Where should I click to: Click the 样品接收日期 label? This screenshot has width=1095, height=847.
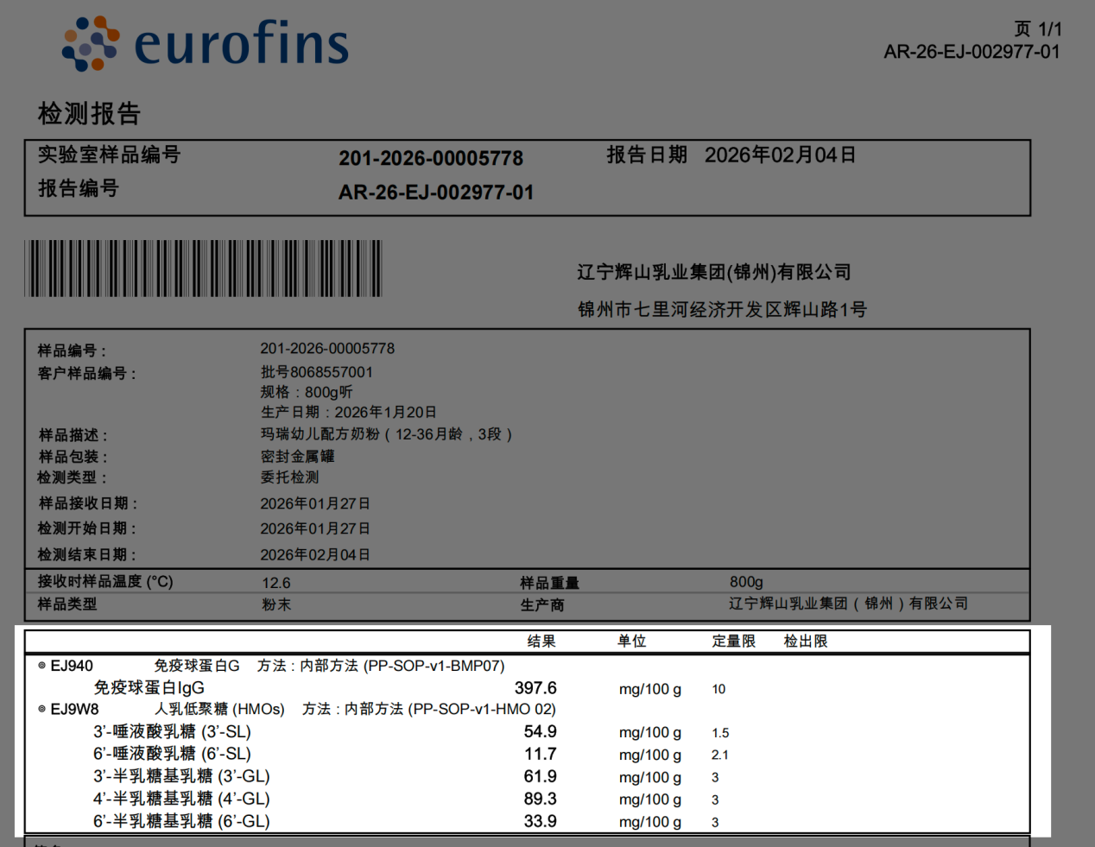pos(87,503)
